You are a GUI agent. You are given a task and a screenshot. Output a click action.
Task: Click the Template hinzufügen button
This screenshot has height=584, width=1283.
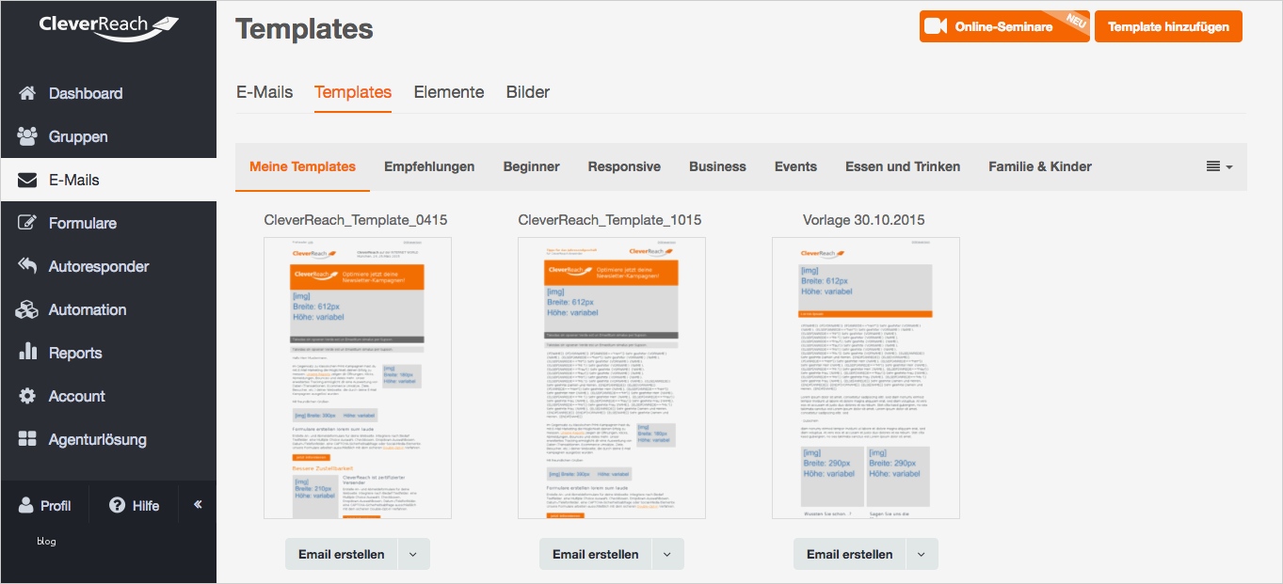pyautogui.click(x=1168, y=26)
